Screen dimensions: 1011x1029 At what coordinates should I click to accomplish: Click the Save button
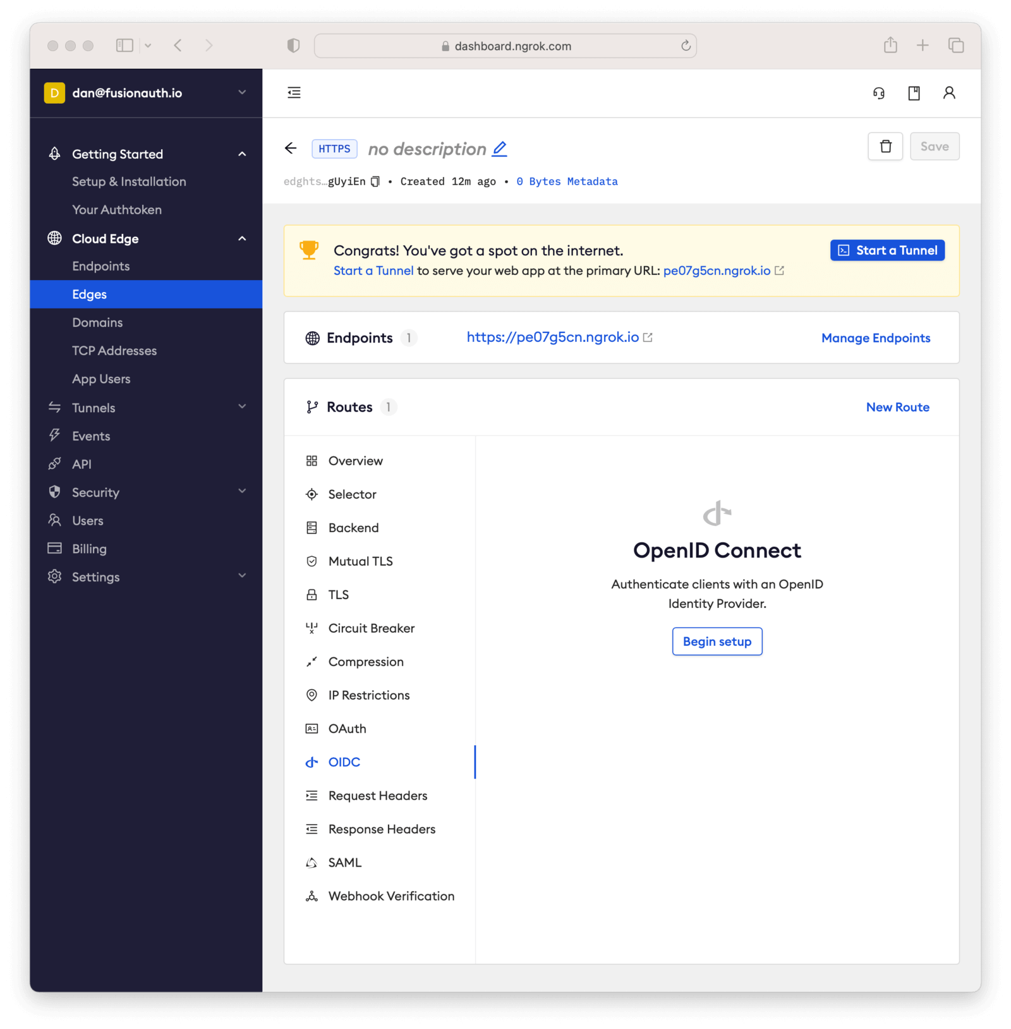tap(935, 147)
